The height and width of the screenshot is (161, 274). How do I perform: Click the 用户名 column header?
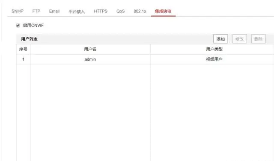click(90, 49)
